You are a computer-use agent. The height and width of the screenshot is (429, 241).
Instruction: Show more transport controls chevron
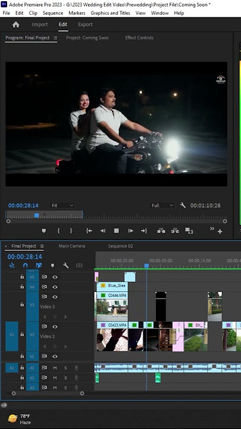coord(212,229)
